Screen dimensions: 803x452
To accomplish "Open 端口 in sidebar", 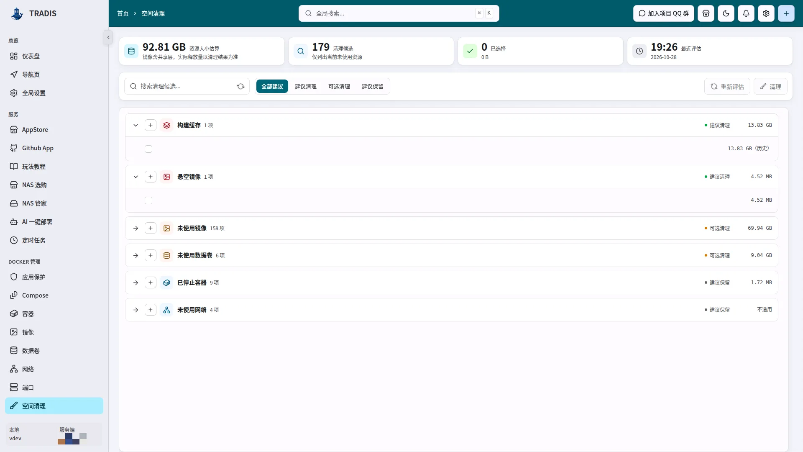I will click(54, 388).
